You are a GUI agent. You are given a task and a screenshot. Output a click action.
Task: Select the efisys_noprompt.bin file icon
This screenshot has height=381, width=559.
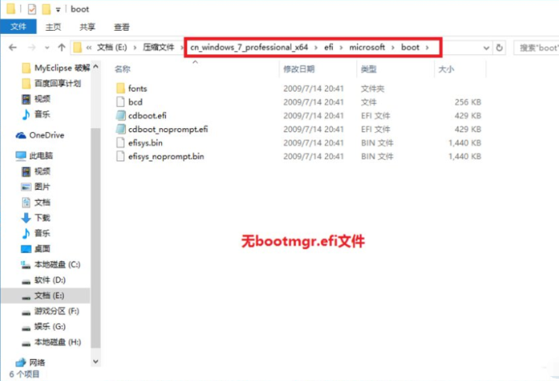point(121,156)
